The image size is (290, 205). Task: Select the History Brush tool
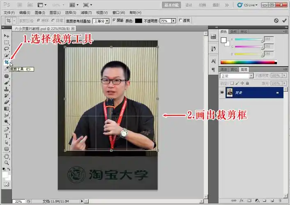(7, 96)
